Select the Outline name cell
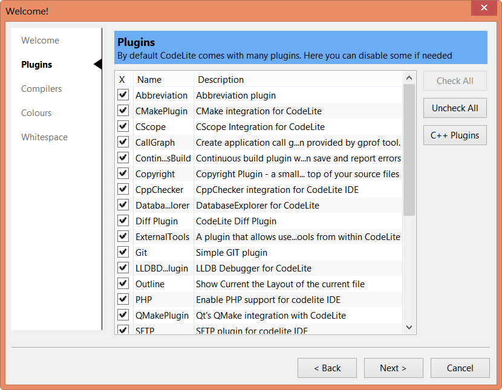 (x=150, y=284)
